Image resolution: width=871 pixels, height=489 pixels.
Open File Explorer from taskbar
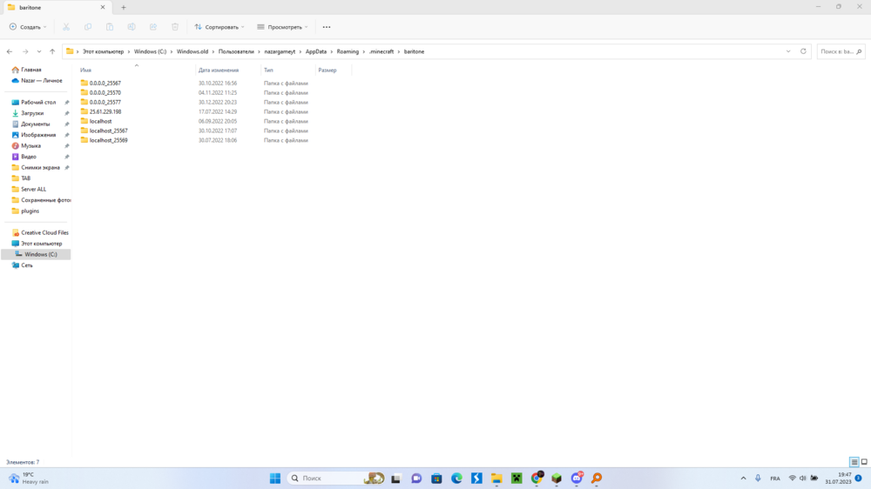pyautogui.click(x=496, y=478)
